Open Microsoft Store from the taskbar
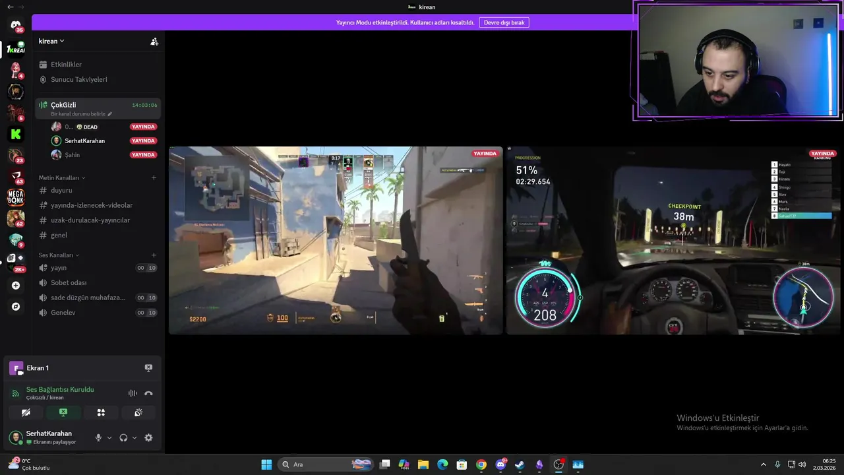The image size is (844, 475). pos(462,464)
